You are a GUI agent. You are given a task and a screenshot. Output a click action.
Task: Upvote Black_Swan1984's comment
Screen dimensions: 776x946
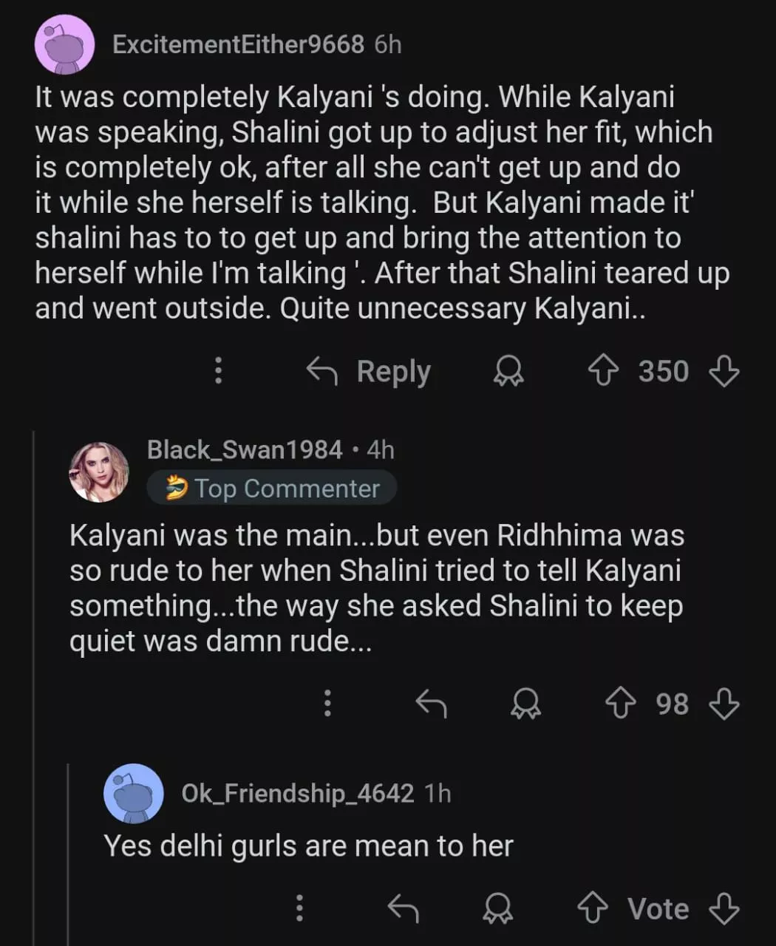point(620,704)
